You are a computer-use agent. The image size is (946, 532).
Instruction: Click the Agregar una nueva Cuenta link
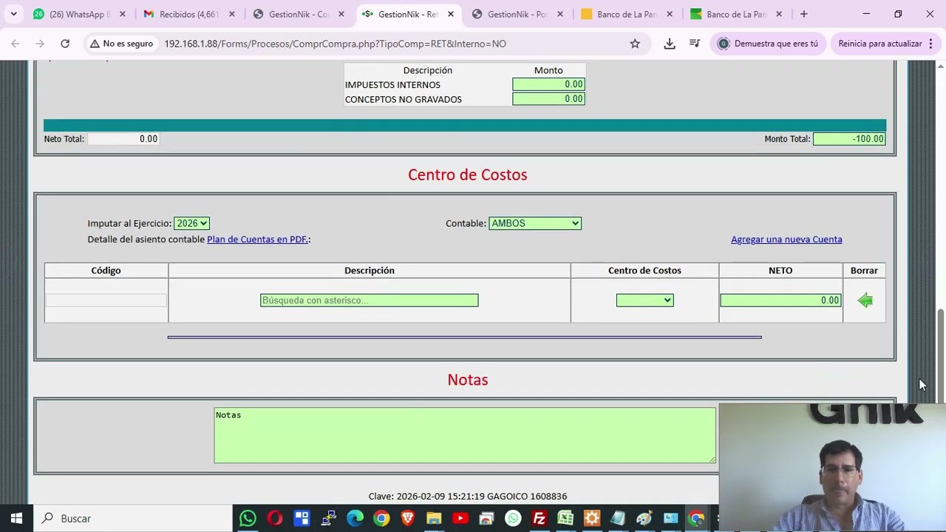786,239
